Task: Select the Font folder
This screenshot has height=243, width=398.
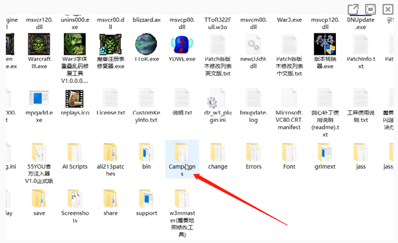Action: click(x=289, y=152)
